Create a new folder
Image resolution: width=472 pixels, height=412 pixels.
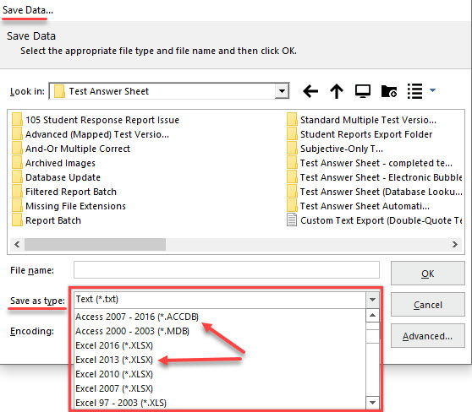pos(389,91)
